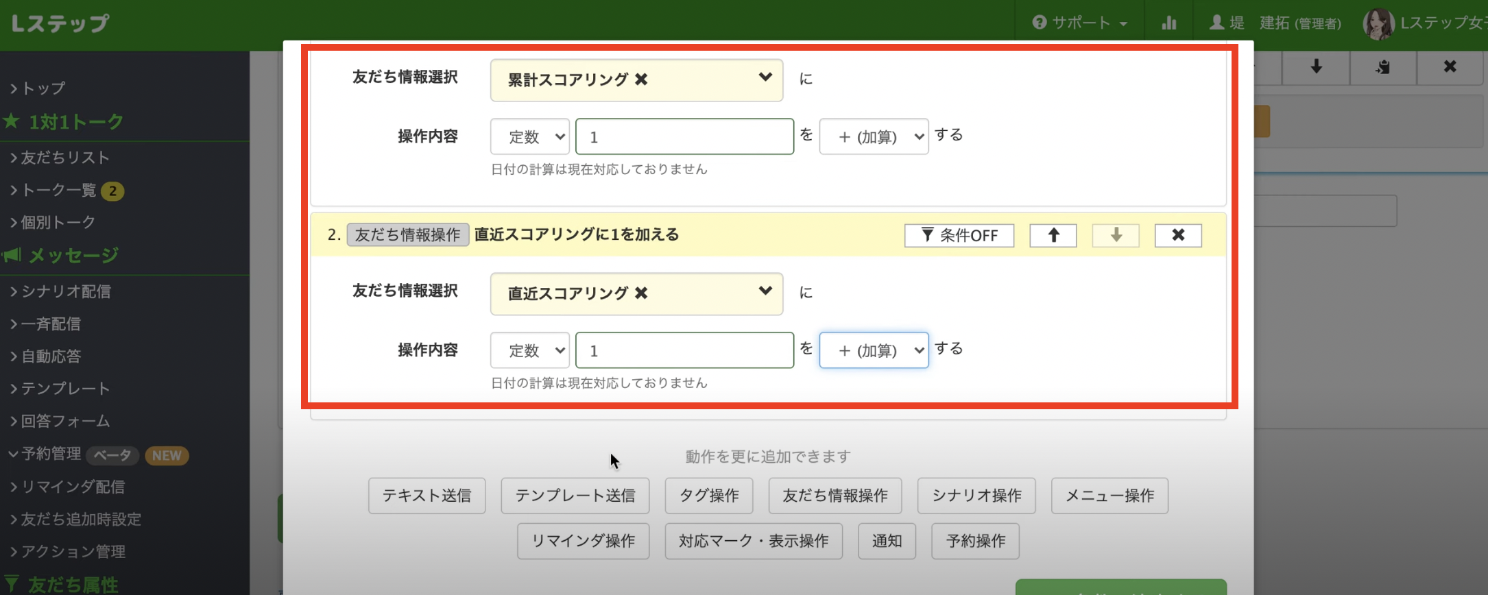Add a タグ操作 action
The height and width of the screenshot is (595, 1488).
point(708,496)
